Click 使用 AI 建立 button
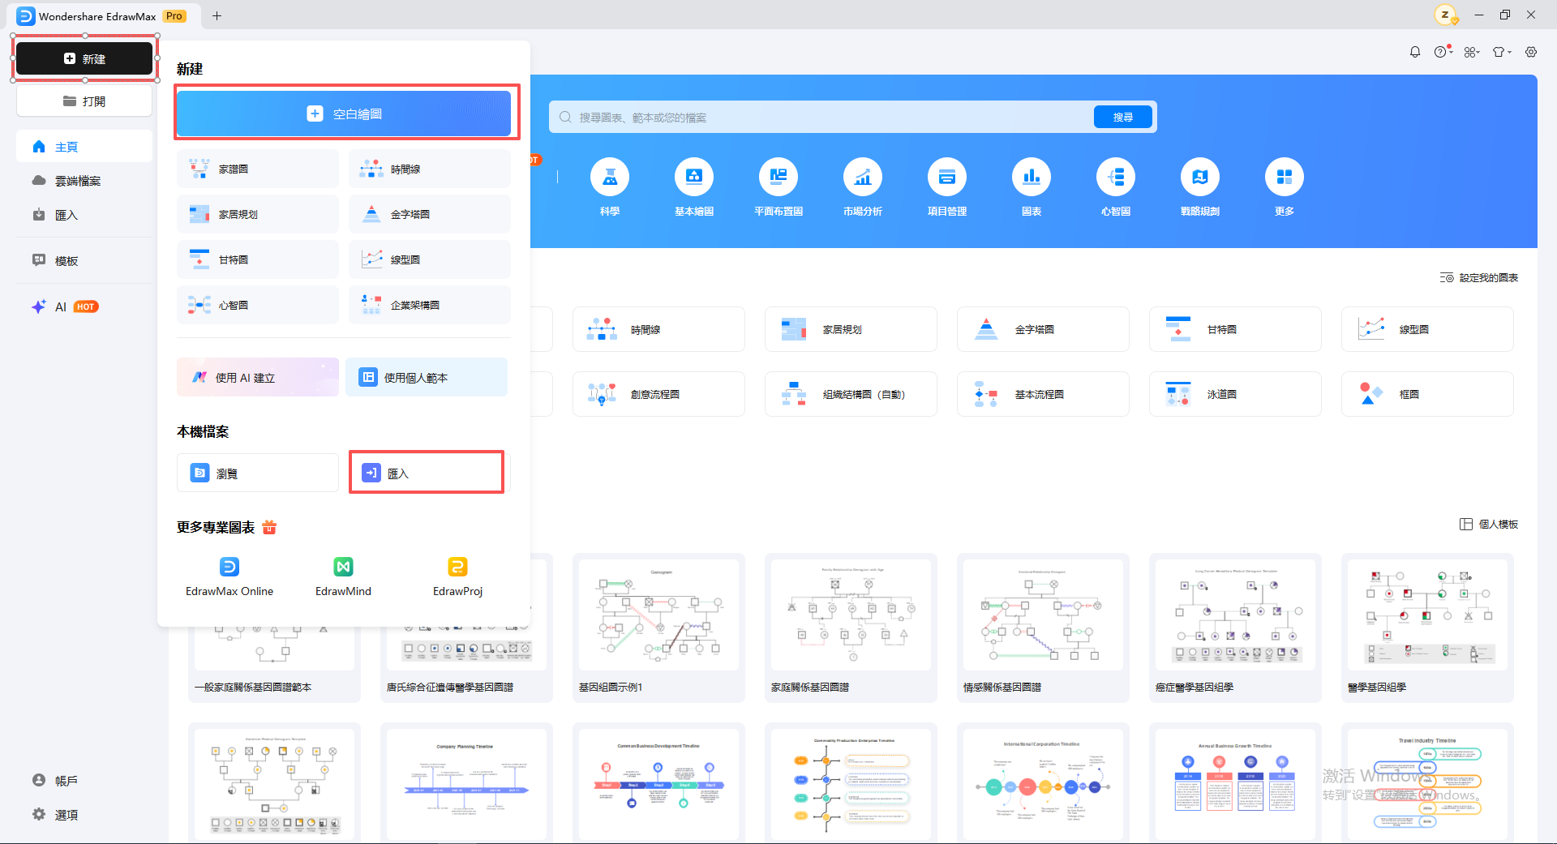Image resolution: width=1557 pixels, height=844 pixels. click(258, 377)
